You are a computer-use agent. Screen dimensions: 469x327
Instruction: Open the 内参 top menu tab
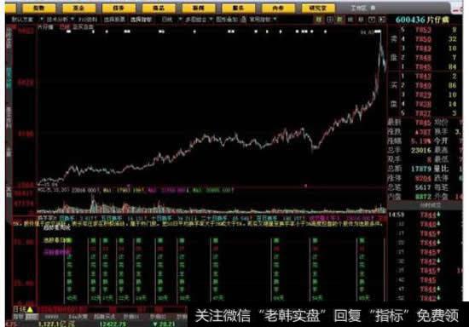[278, 8]
